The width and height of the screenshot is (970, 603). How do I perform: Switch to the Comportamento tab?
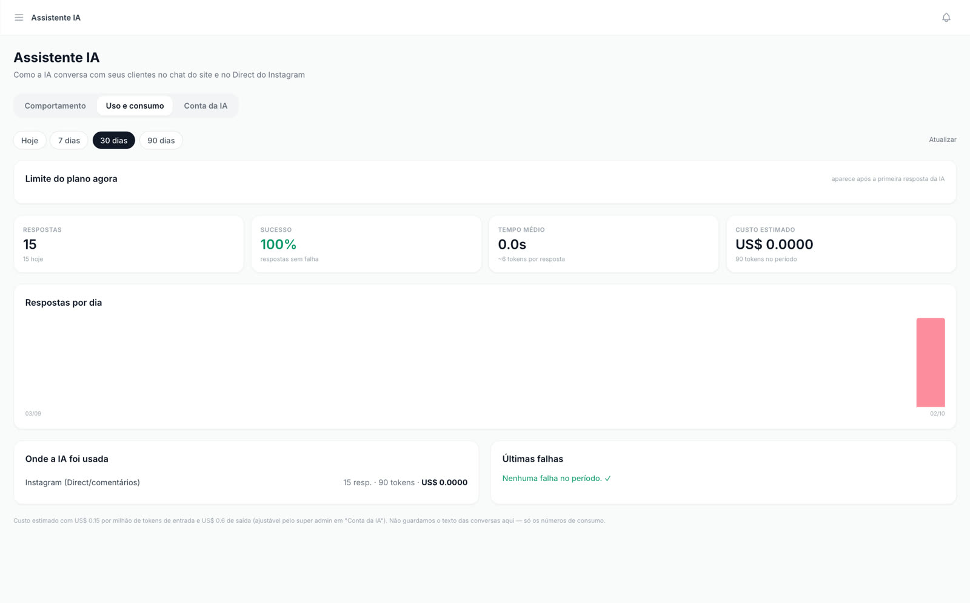pos(55,106)
